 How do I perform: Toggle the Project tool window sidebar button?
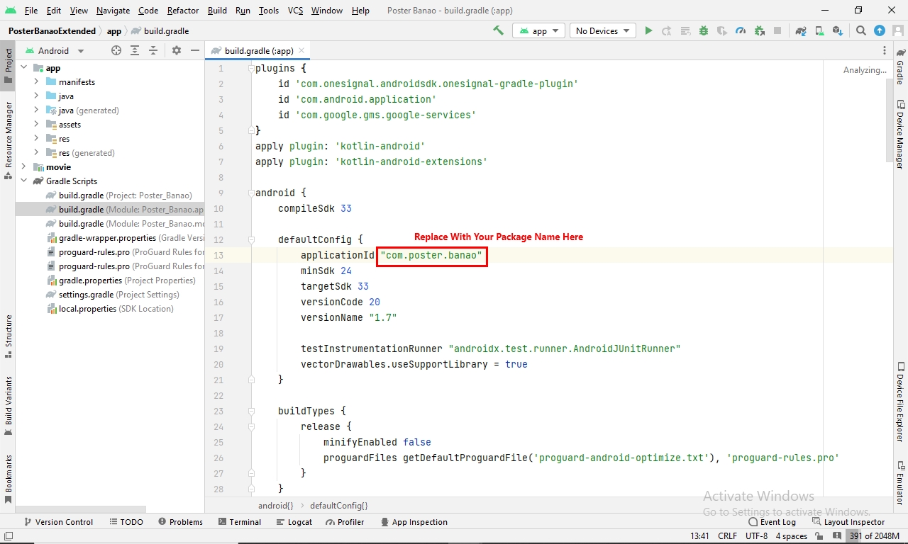[9, 65]
